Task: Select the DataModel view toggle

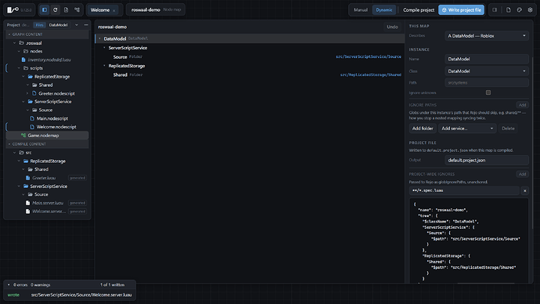Action: tap(58, 25)
